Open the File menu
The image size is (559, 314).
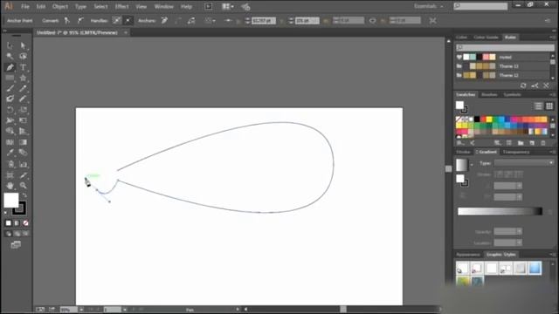pos(25,6)
